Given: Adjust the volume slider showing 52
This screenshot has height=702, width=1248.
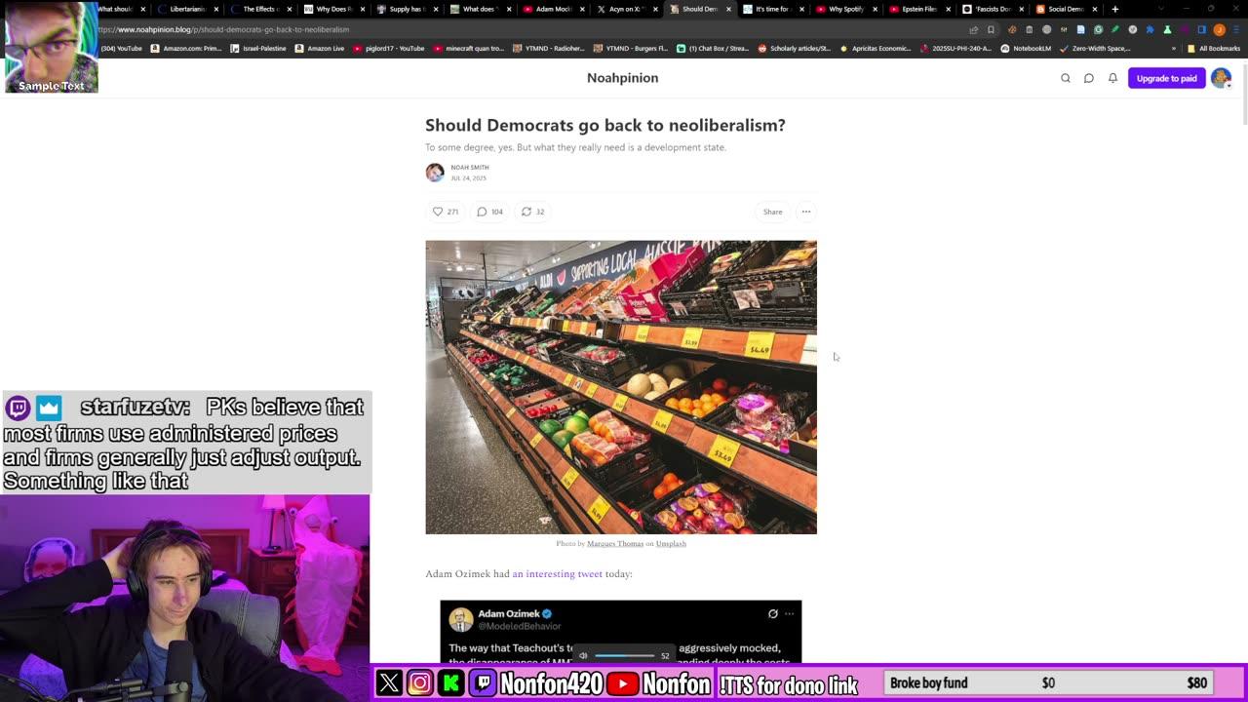Looking at the screenshot, I should click(625, 655).
